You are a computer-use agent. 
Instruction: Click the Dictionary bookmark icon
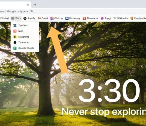point(67,18)
